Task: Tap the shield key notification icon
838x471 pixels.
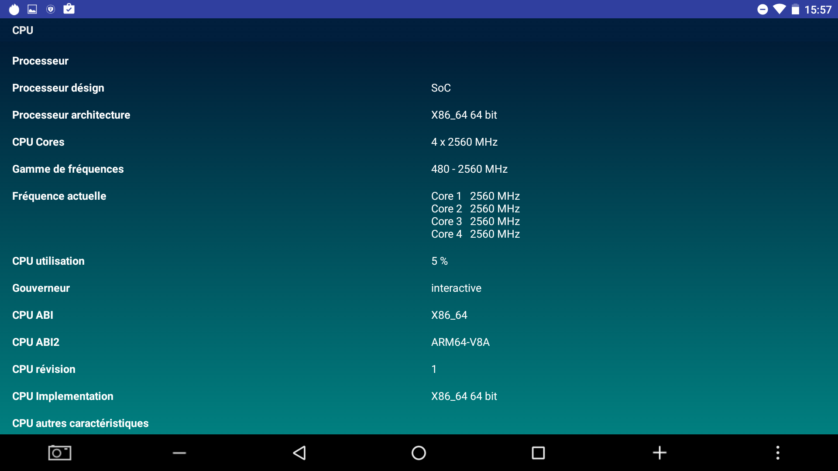Action: [x=51, y=9]
